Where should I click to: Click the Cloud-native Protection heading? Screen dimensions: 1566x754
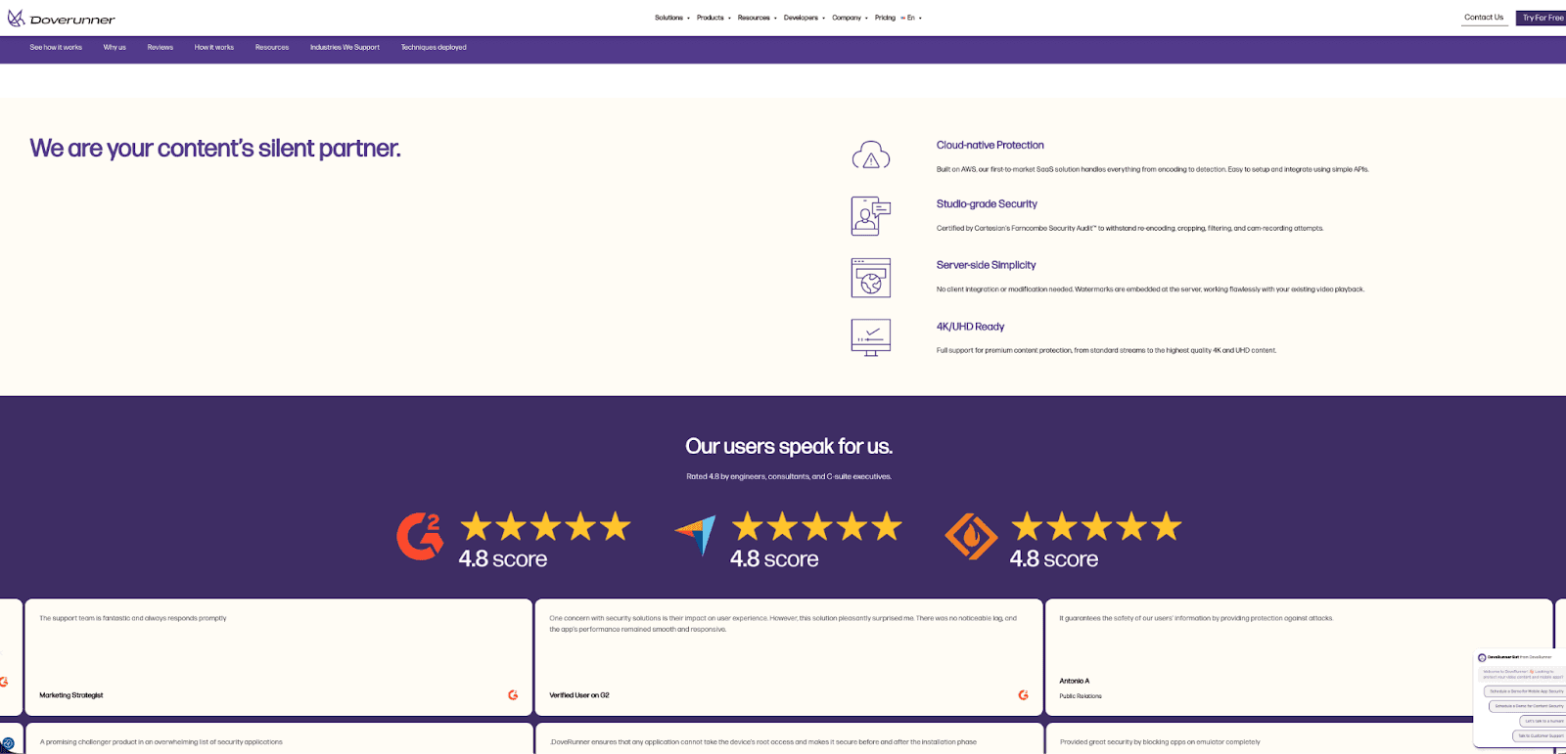990,145
